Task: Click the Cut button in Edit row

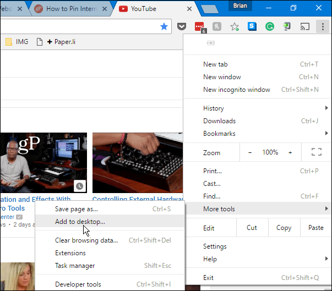Action: coord(252,228)
